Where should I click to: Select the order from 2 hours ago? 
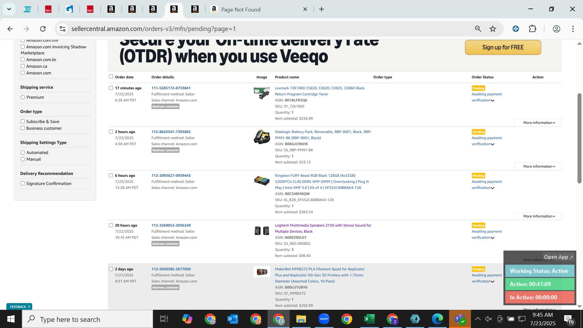[111, 132]
